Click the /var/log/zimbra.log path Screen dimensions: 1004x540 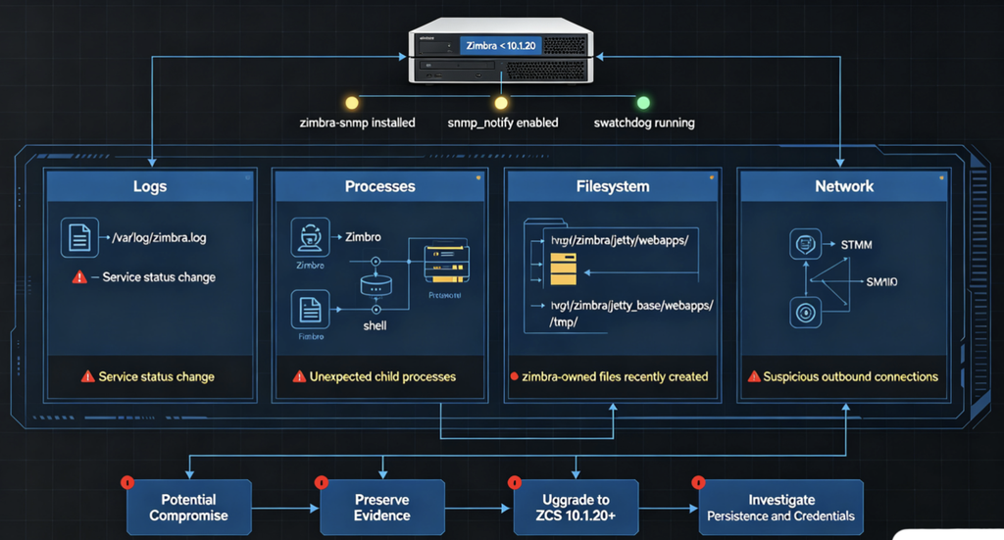[x=160, y=238]
